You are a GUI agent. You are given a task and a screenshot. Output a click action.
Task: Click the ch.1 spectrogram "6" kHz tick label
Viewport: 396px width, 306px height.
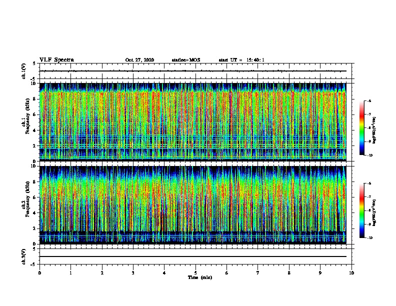tap(34, 114)
